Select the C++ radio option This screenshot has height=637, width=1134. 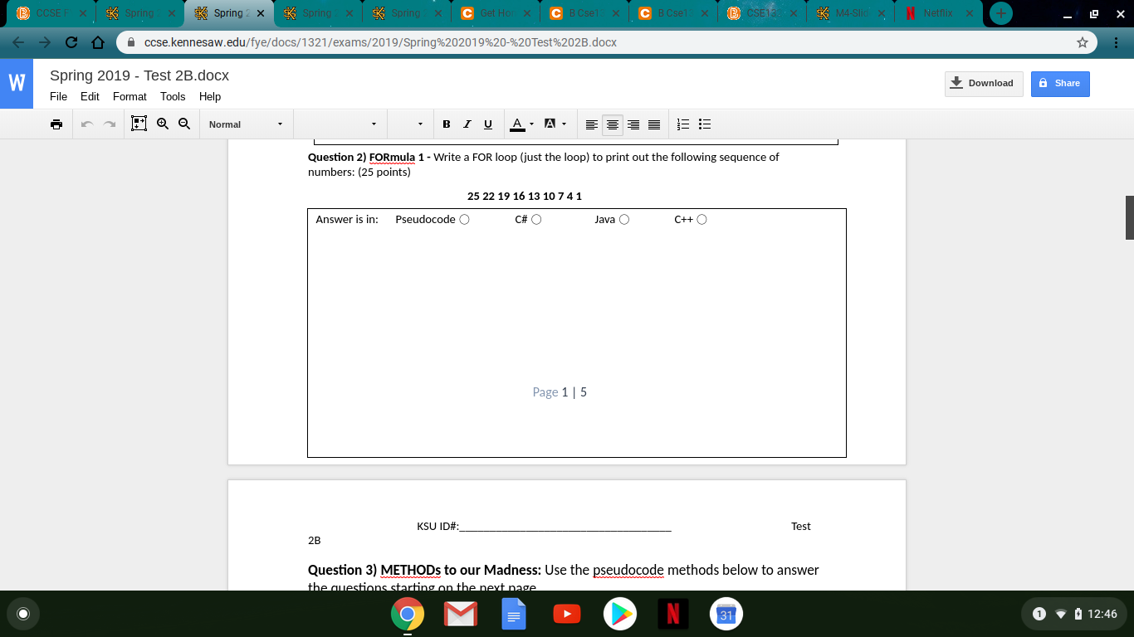tap(702, 220)
